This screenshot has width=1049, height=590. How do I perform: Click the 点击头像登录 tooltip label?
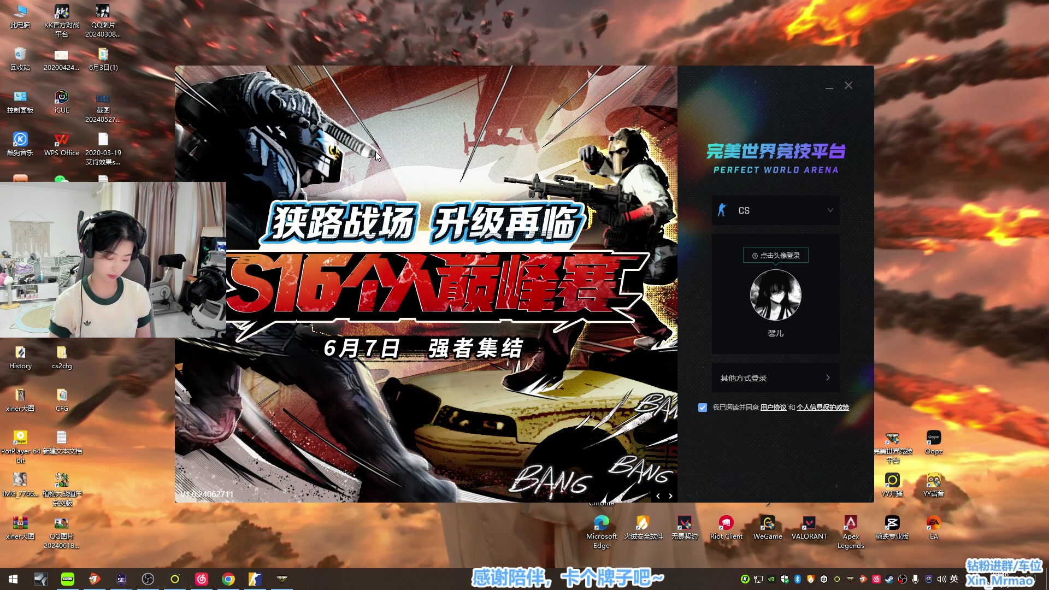(x=775, y=255)
